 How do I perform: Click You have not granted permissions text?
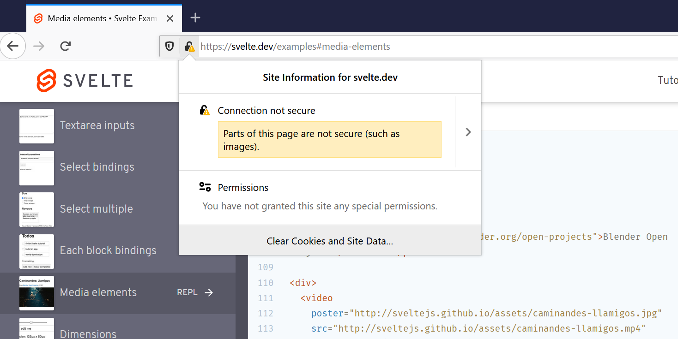tap(320, 206)
